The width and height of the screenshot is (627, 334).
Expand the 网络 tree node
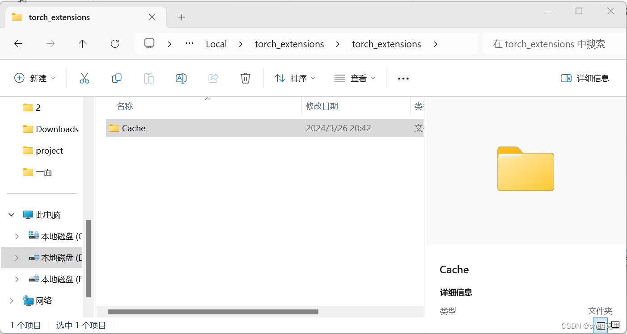tap(12, 301)
